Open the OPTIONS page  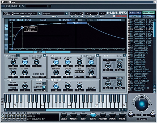(113, 115)
